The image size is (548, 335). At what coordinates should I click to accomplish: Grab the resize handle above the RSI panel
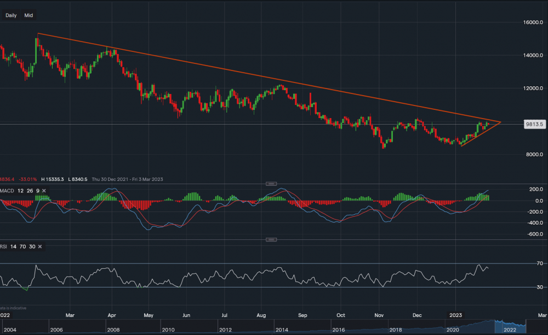tap(270, 239)
